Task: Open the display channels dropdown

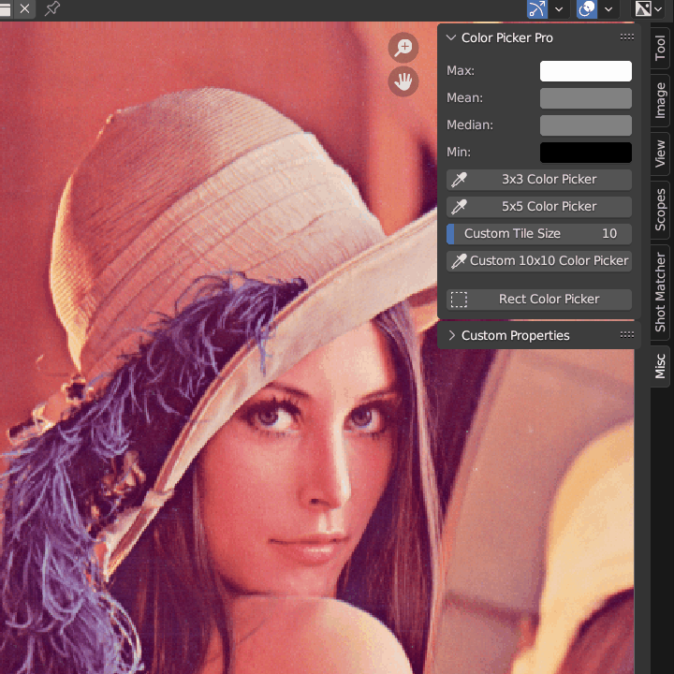Action: click(x=648, y=8)
